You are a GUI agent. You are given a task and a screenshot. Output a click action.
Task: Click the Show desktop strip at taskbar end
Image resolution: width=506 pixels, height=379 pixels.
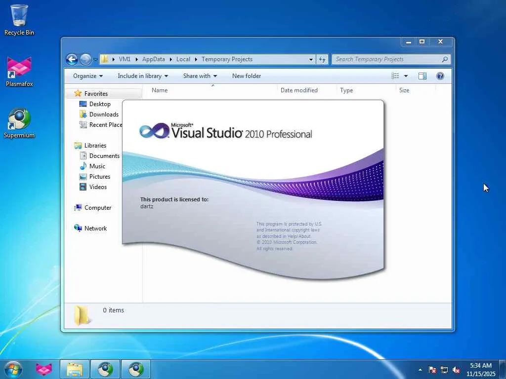(x=503, y=369)
